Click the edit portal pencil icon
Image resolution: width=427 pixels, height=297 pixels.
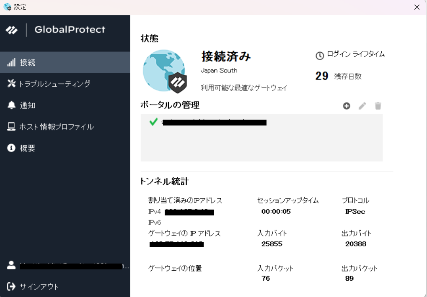click(362, 106)
